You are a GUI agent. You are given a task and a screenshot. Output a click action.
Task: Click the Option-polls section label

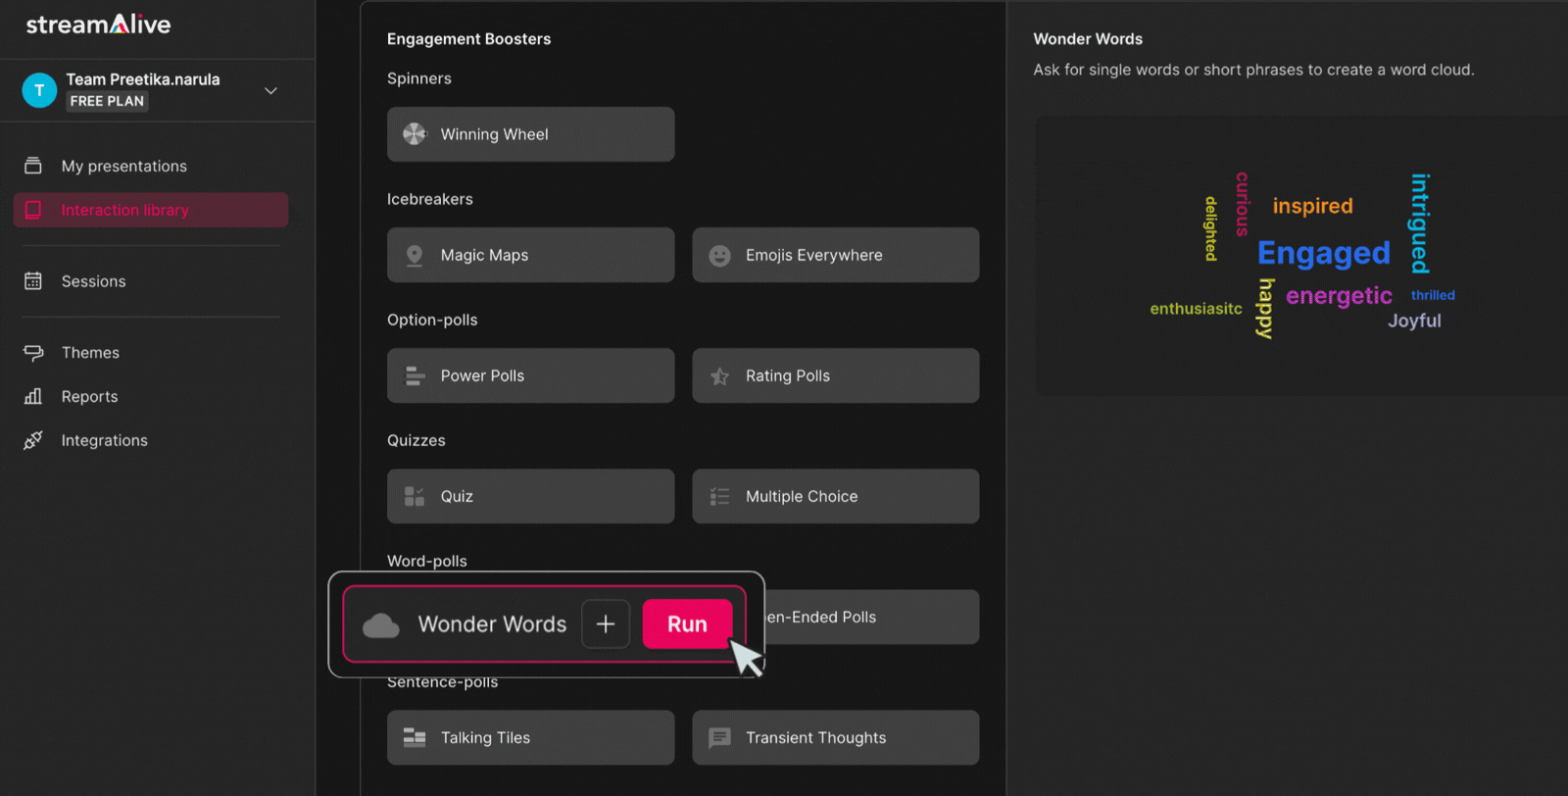[x=432, y=320]
